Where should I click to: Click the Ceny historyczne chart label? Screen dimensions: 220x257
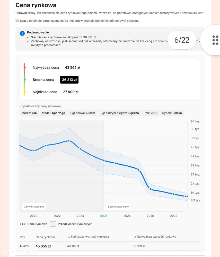click(x=34, y=207)
